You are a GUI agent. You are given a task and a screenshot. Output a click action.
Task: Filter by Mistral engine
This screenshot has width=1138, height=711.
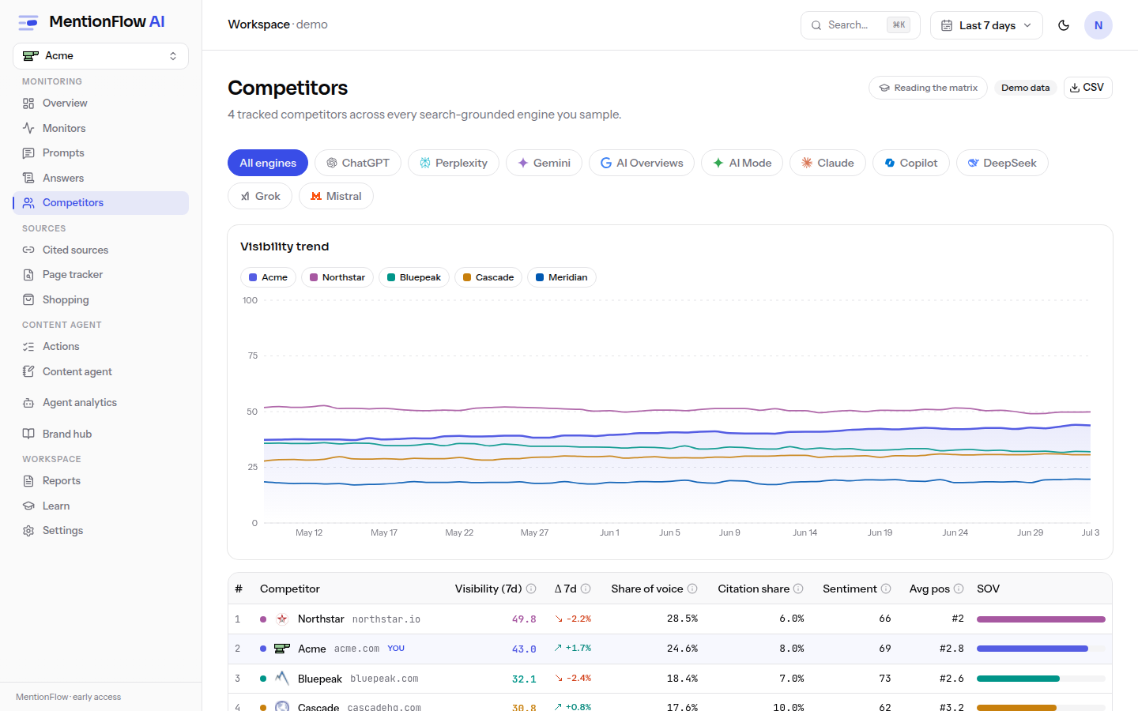pyautogui.click(x=336, y=196)
